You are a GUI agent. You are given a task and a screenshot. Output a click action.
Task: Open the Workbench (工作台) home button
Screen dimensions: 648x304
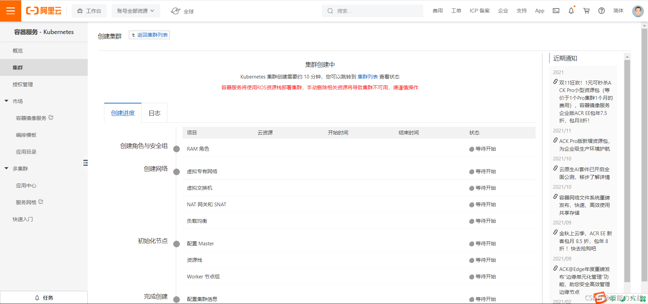[x=89, y=11]
